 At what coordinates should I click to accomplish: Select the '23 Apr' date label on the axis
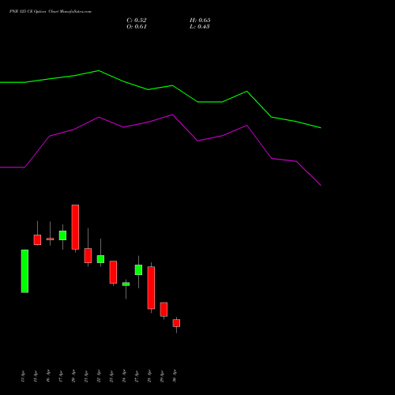point(111,376)
